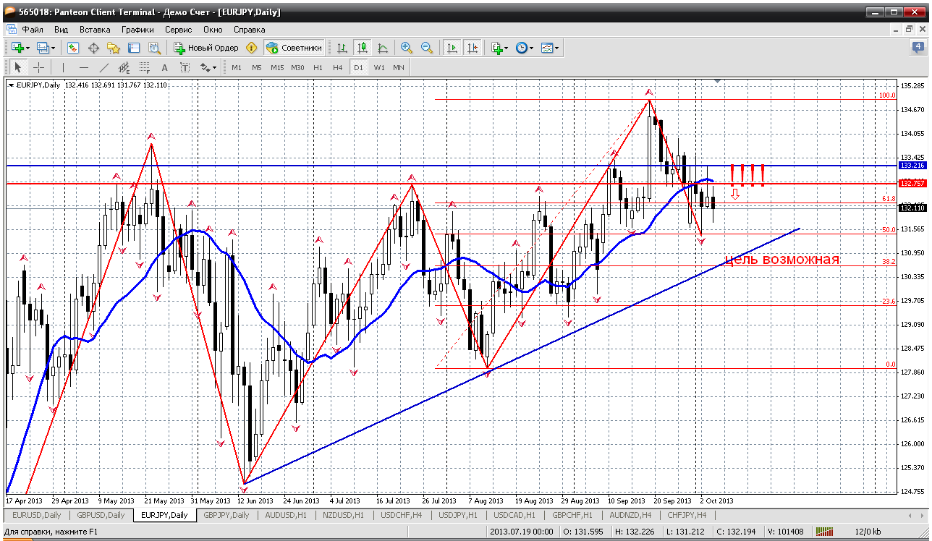Launch MetaEditor via yellow diamond icon
The width and height of the screenshot is (932, 541).
tap(251, 48)
